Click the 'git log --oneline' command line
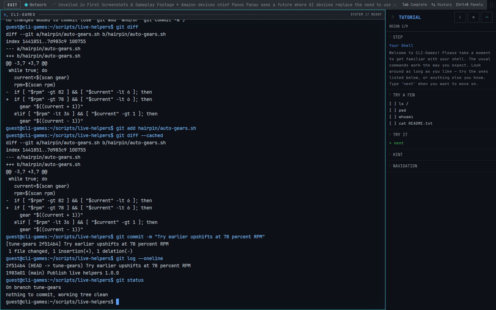Image resolution: width=496 pixels, height=310 pixels. tap(84, 259)
